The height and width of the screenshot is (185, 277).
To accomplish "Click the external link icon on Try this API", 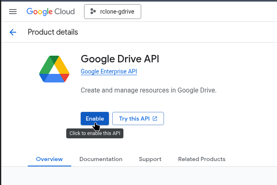I will coord(155,119).
